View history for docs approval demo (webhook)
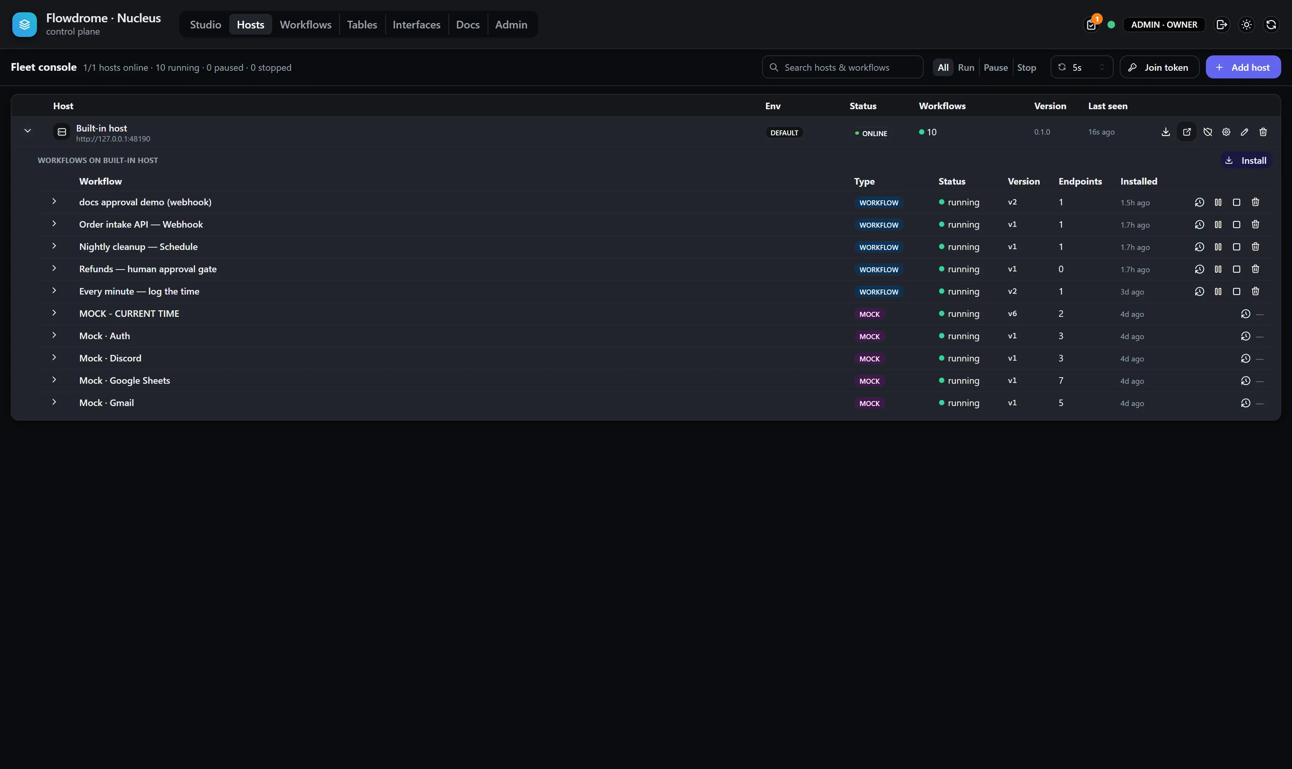Viewport: 1292px width, 769px height. 1199,203
